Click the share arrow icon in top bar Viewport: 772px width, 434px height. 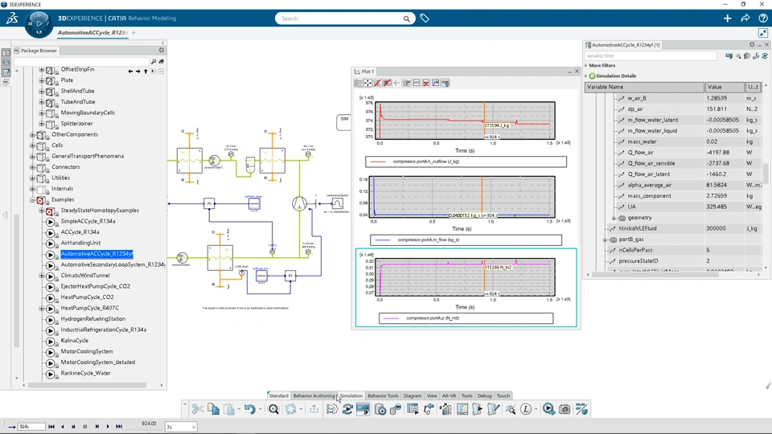(745, 18)
